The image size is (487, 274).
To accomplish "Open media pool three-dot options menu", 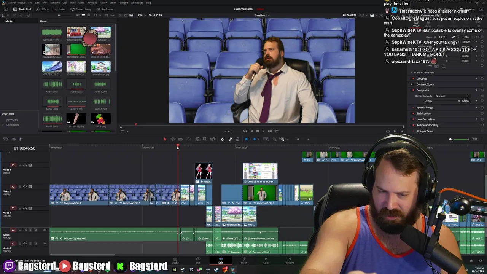I will [113, 15].
